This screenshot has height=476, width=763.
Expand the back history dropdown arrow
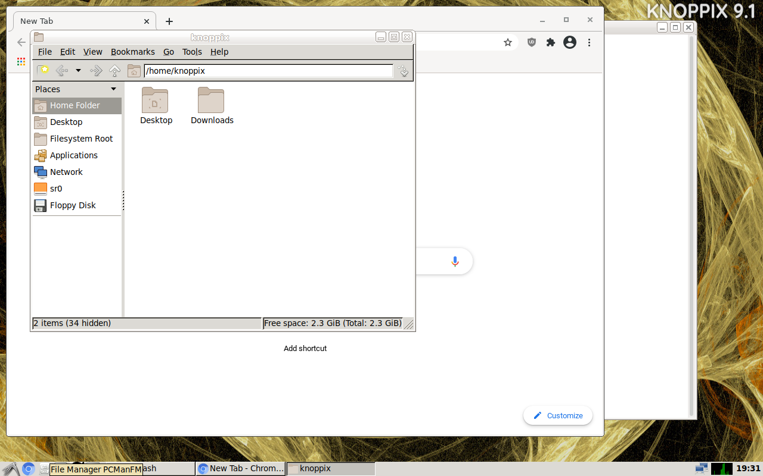(78, 71)
